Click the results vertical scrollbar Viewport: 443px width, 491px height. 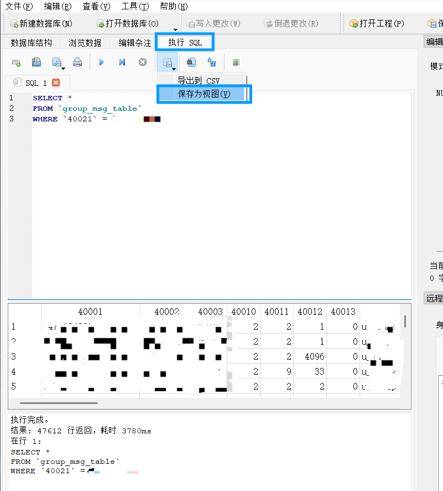click(x=405, y=321)
